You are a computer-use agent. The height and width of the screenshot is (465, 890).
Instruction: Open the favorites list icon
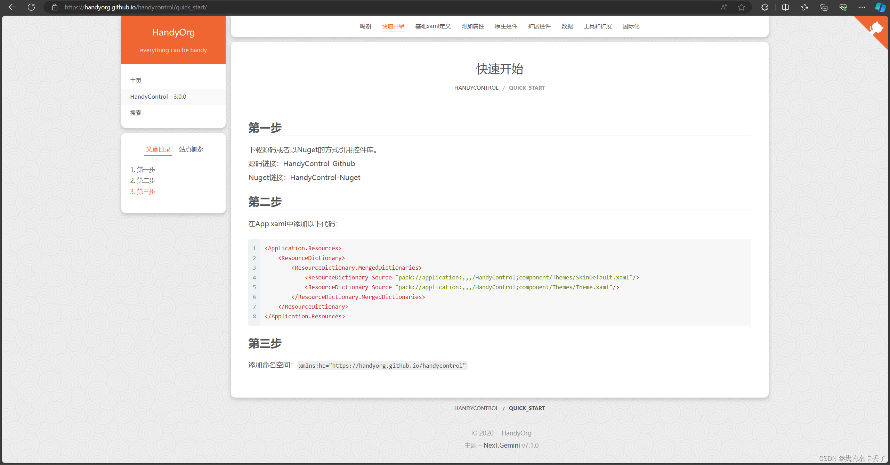(804, 7)
